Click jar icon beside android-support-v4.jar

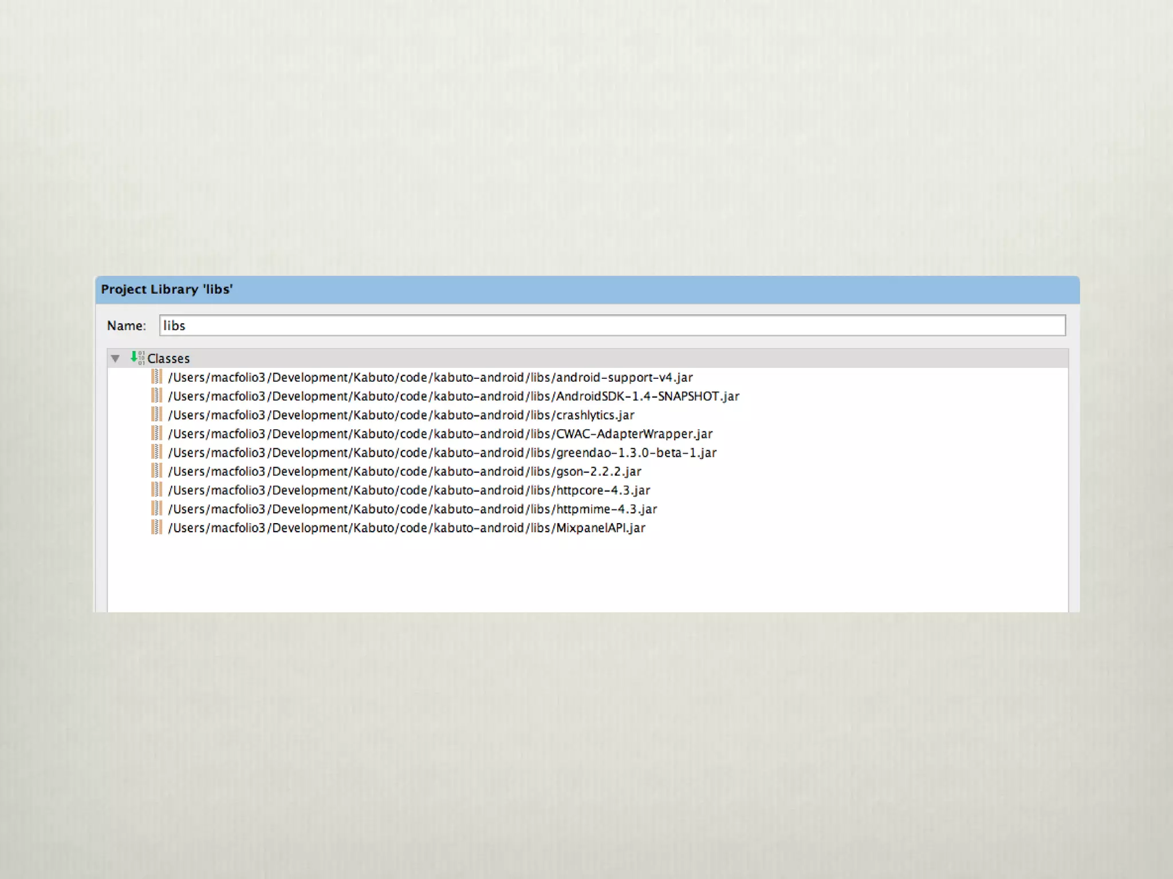click(x=156, y=377)
